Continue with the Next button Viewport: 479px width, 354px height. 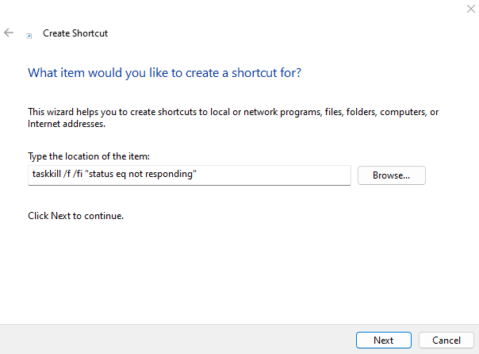[383, 340]
